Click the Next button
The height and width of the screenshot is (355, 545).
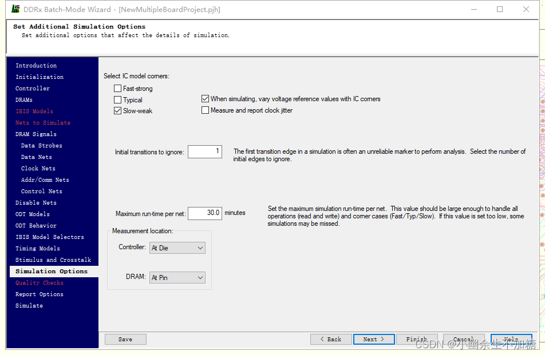pos(374,340)
